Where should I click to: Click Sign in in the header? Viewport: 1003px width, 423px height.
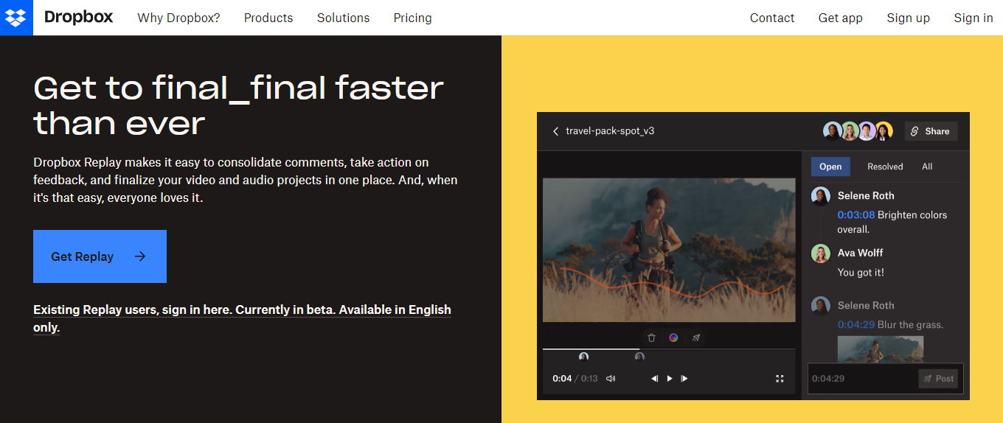pyautogui.click(x=974, y=18)
